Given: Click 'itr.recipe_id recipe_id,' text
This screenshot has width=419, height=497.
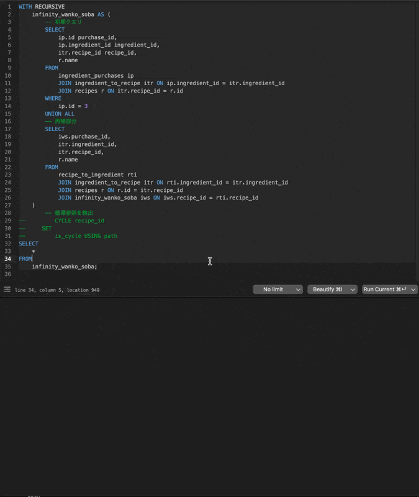Looking at the screenshot, I should tap(97, 53).
